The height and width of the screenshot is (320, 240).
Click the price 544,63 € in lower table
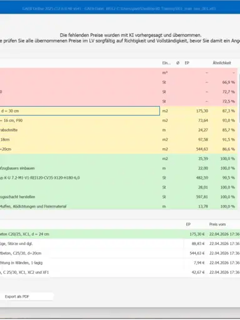pyautogui.click(x=197, y=253)
